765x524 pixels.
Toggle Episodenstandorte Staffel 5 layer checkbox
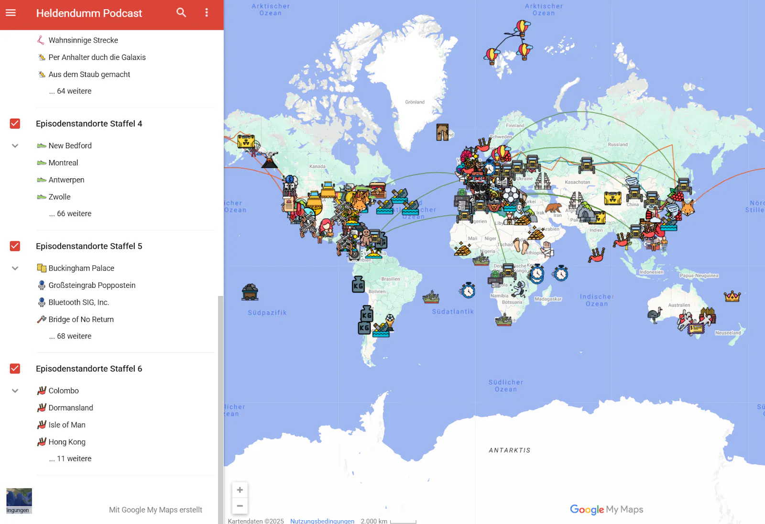pyautogui.click(x=15, y=246)
